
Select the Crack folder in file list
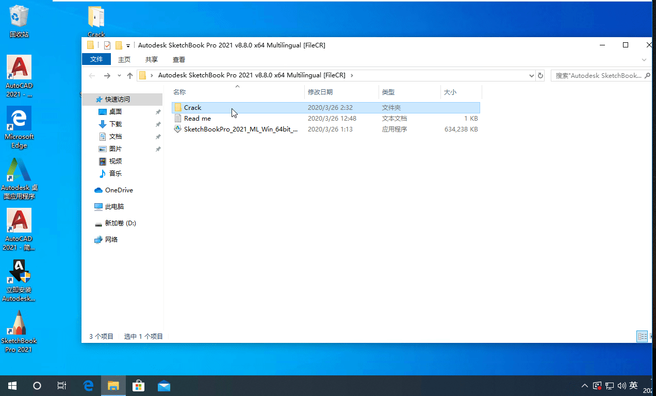(325, 107)
